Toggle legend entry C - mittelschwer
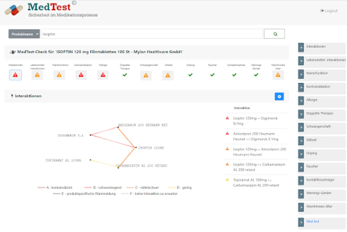The height and width of the screenshot is (232, 347). click(x=143, y=188)
